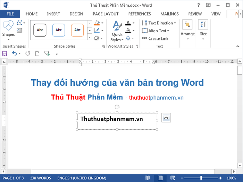Open the Align Text menu
This screenshot has height=182, width=243.
[x=156, y=31]
